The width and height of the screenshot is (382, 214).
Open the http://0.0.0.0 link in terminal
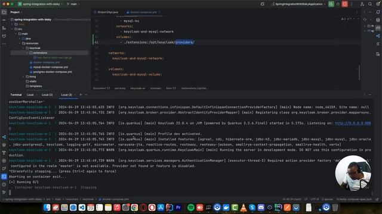[353, 123]
